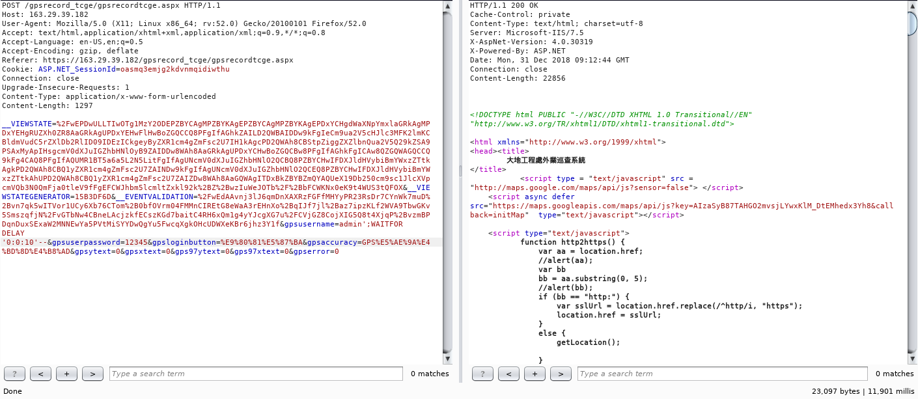Image resolution: width=918 pixels, height=399 pixels.
Task: Click the Content-Type x-www-form-urlencoded header
Action: 109,96
